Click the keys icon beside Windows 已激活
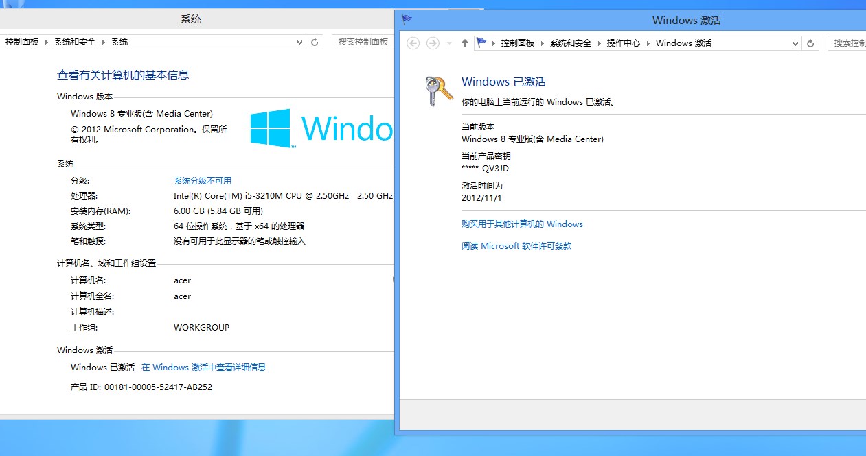This screenshot has width=866, height=456. (439, 91)
